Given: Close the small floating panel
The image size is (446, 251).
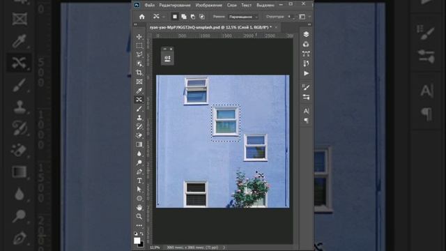Looking at the screenshot, I should click(x=171, y=49).
